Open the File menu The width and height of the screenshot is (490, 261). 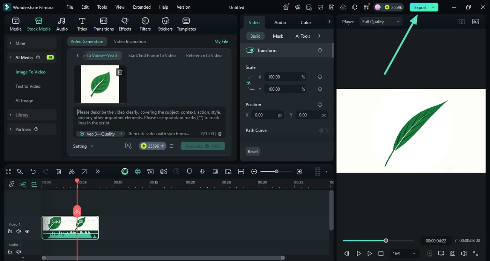click(x=70, y=7)
